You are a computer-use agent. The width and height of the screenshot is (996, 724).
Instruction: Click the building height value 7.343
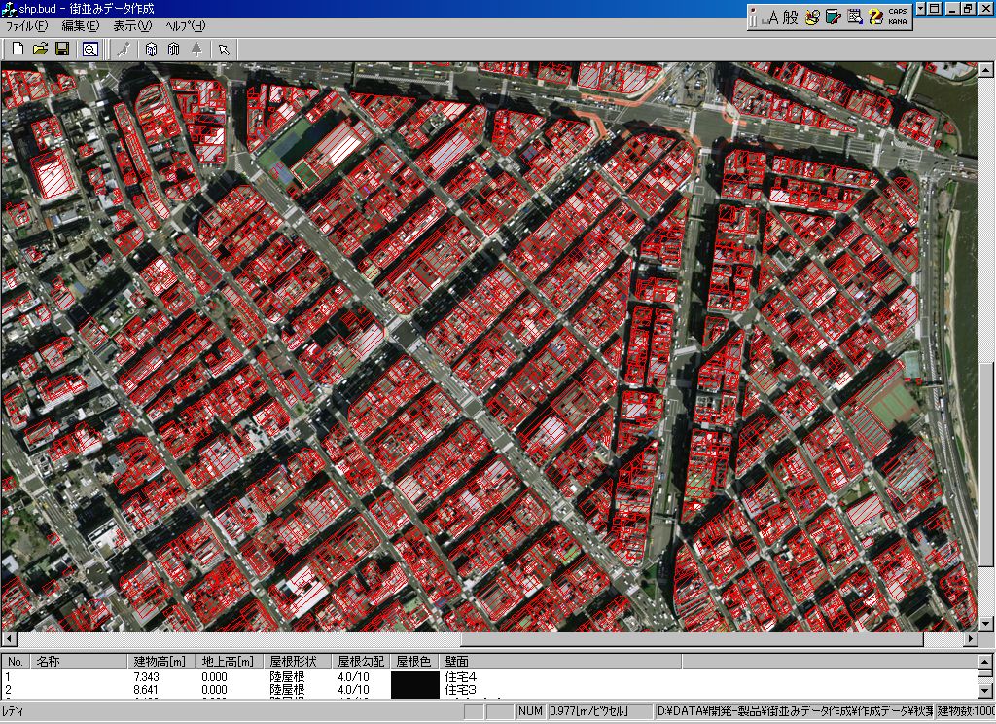pyautogui.click(x=146, y=677)
